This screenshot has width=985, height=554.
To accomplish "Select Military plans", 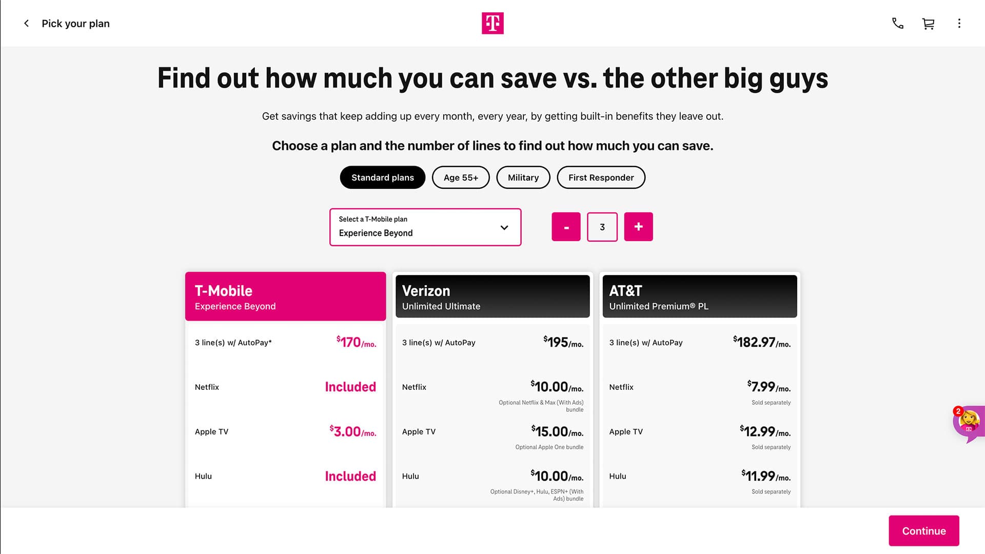I will coord(523,177).
